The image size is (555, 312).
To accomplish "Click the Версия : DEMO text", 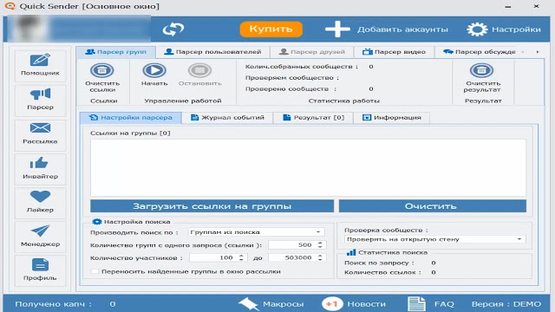I will (506, 304).
